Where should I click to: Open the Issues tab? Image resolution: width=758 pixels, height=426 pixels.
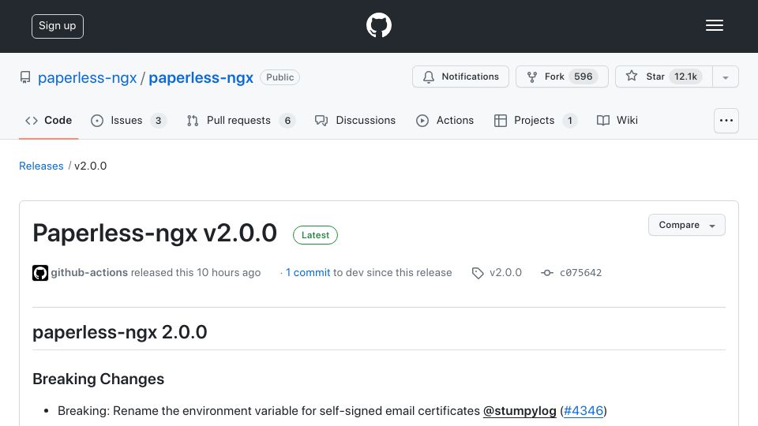tap(129, 120)
